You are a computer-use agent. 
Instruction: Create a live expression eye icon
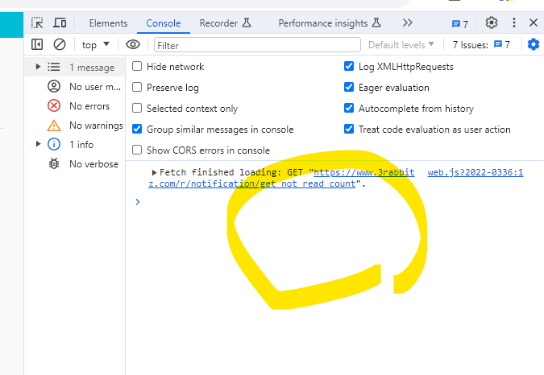[x=133, y=45]
